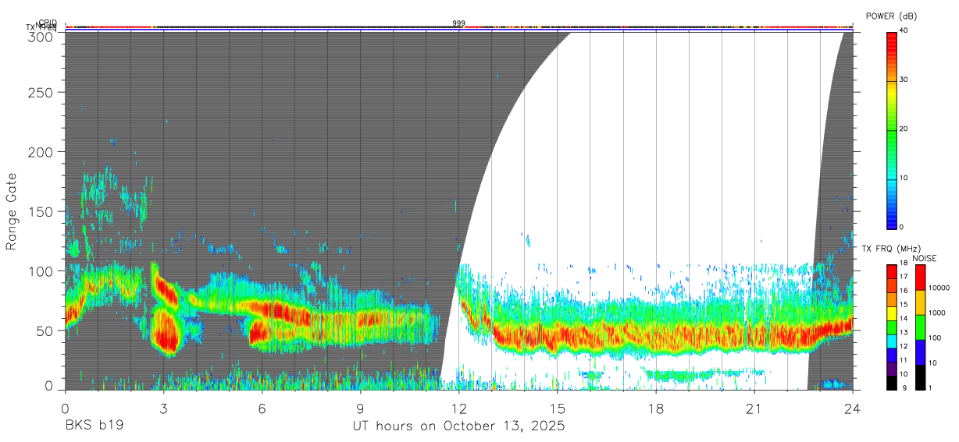Click the '24' UT hour axis label
This screenshot has height=442, width=959.
(853, 408)
